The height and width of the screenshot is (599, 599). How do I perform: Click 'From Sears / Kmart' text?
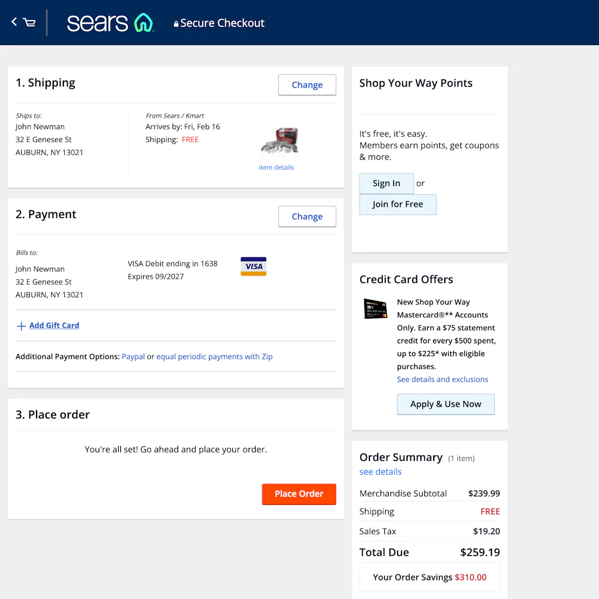click(x=175, y=116)
